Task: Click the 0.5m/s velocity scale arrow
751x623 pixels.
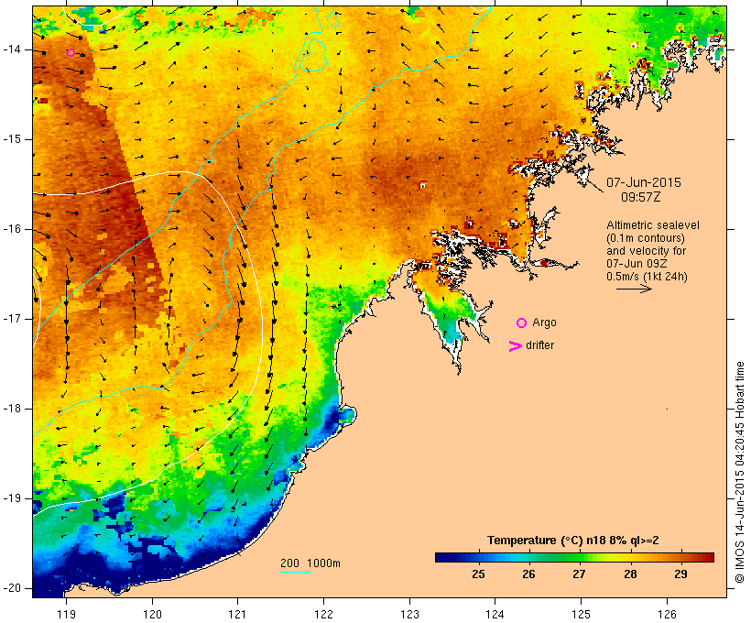Action: [x=634, y=289]
